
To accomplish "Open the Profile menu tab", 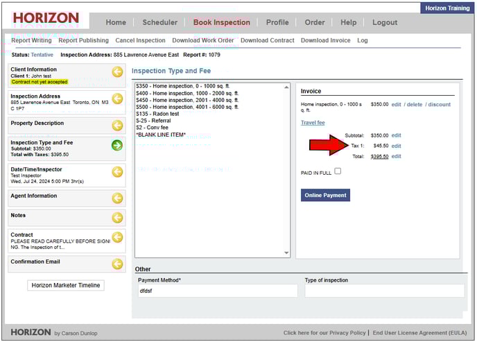I will (x=277, y=22).
